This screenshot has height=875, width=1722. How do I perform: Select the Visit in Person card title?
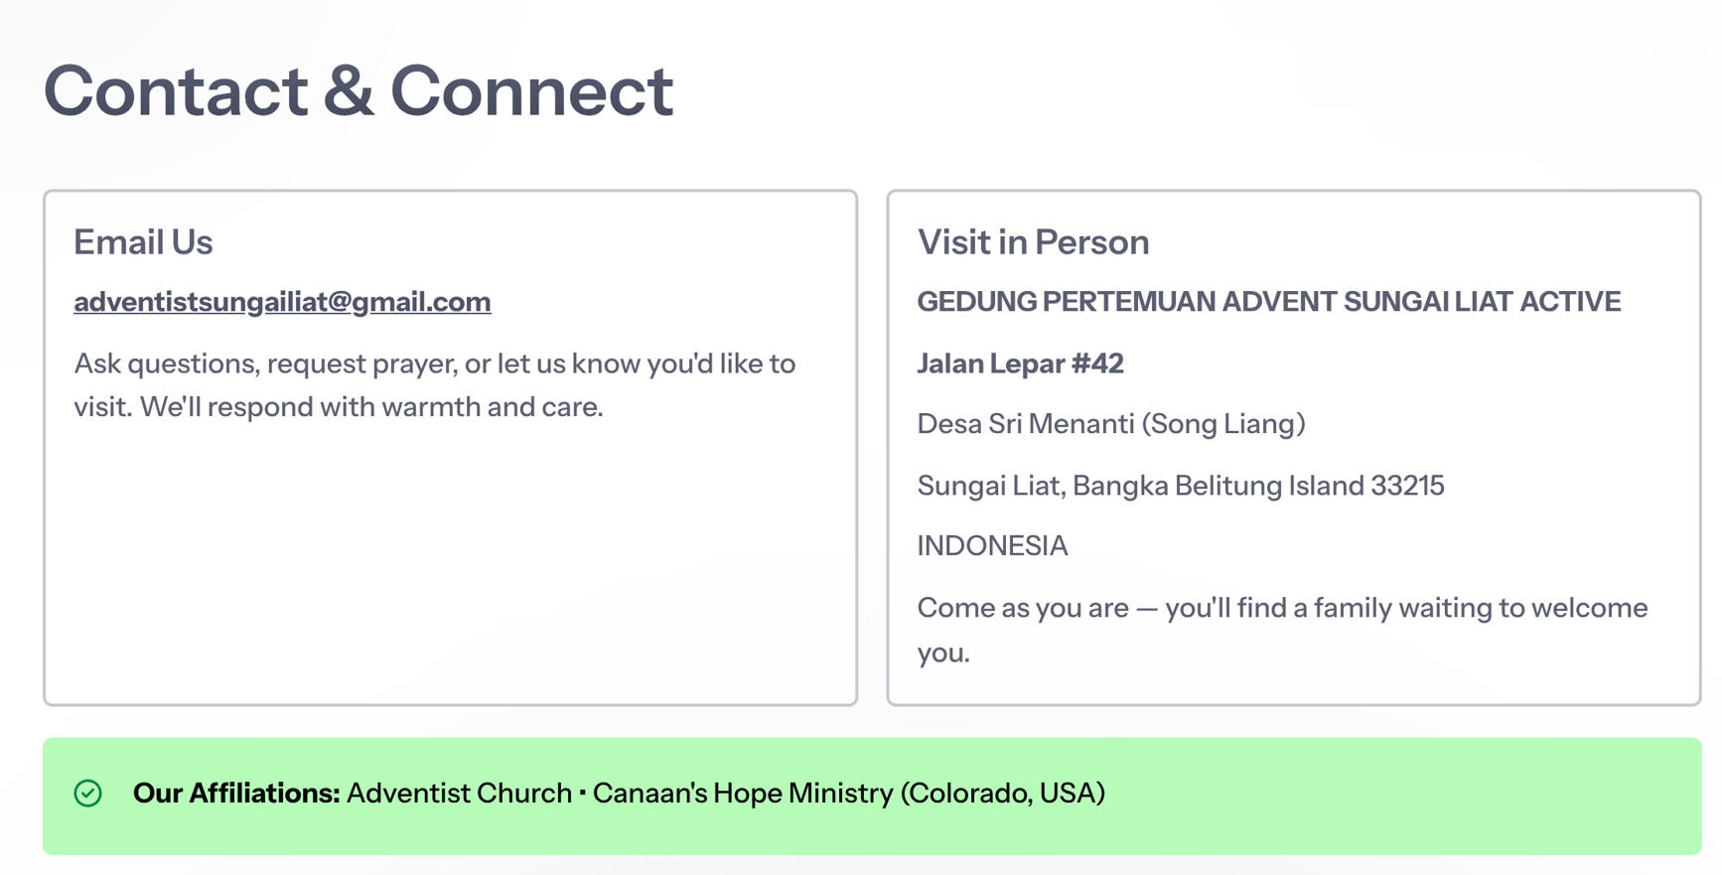coord(1033,242)
